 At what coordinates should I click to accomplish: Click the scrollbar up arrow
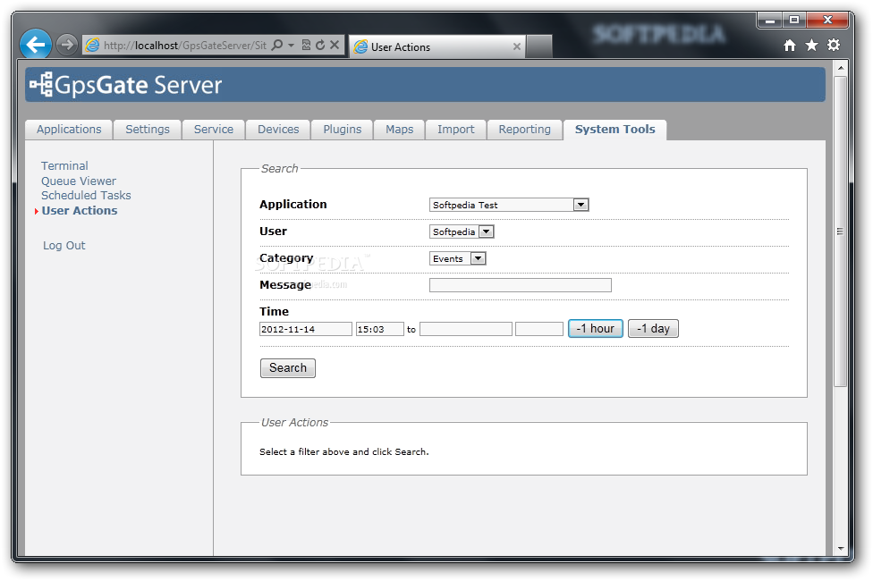pos(841,68)
